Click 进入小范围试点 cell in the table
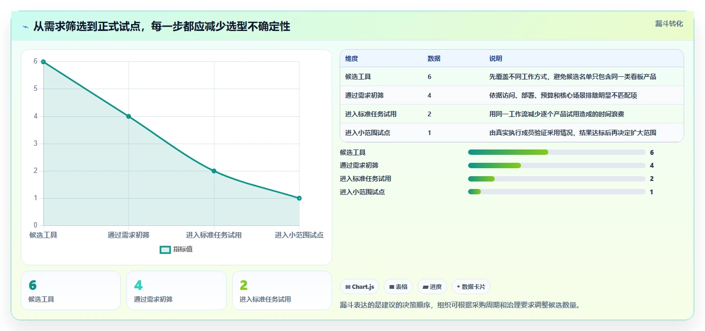This screenshot has height=331, width=705. (368, 133)
